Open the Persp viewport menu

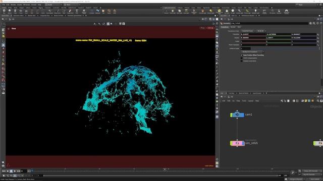pyautogui.click(x=203, y=28)
